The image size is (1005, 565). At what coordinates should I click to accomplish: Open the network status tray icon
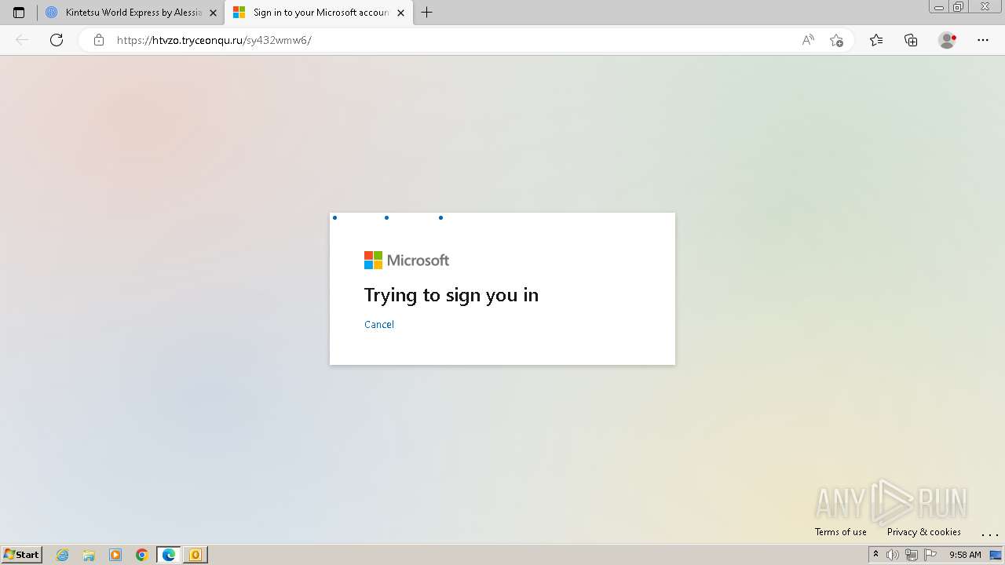point(912,555)
